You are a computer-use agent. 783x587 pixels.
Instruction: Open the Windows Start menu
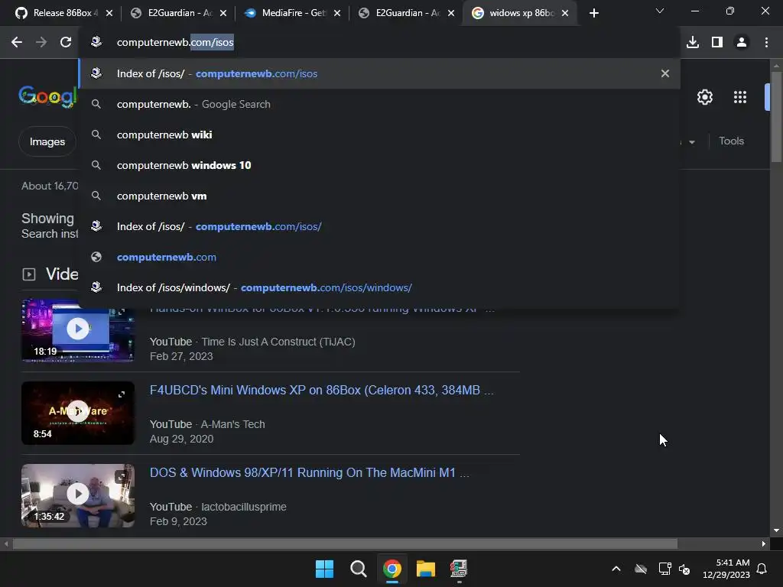tap(324, 569)
